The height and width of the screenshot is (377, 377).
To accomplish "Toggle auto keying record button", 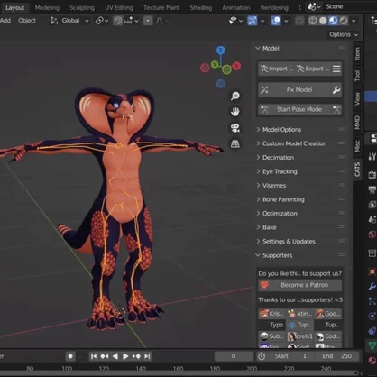I will point(70,356).
